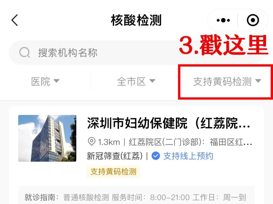This screenshot has height=204, width=273.
Task: Click the arrow next to 支持黄码检测
Action: coord(258,81)
